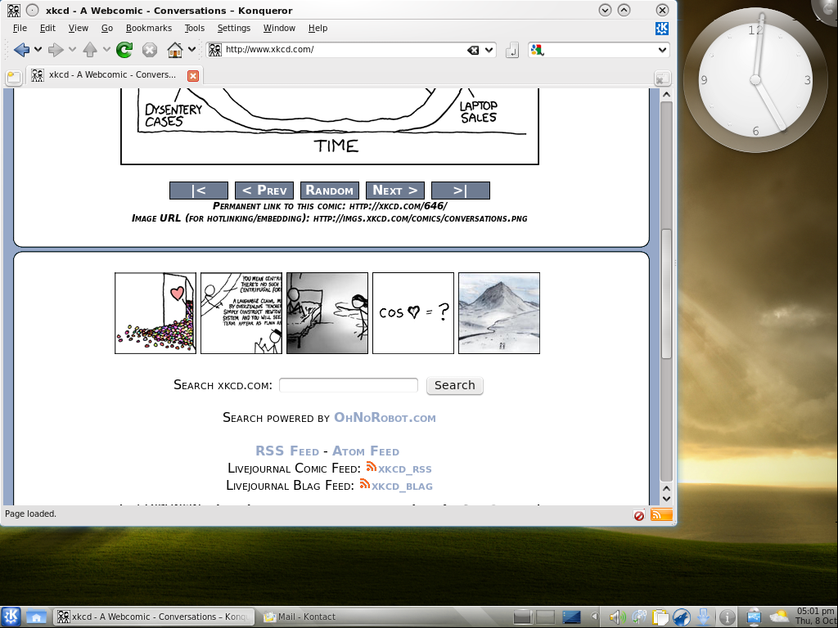Reload the page with the green refresh icon

[x=124, y=50]
